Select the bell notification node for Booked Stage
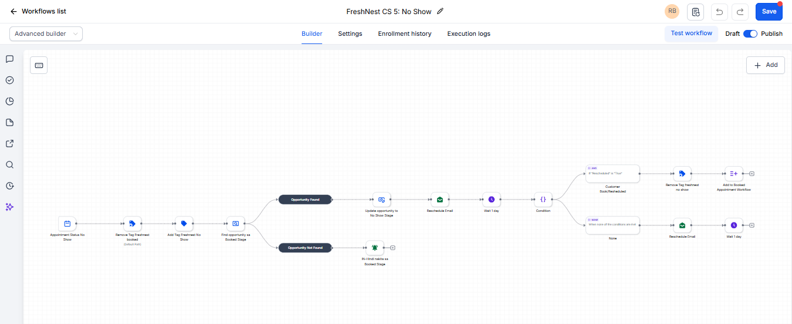Viewport: 792px width, 324px height. (375, 248)
